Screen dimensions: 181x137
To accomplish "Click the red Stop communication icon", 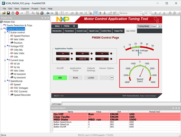I will [x=17, y=13].
